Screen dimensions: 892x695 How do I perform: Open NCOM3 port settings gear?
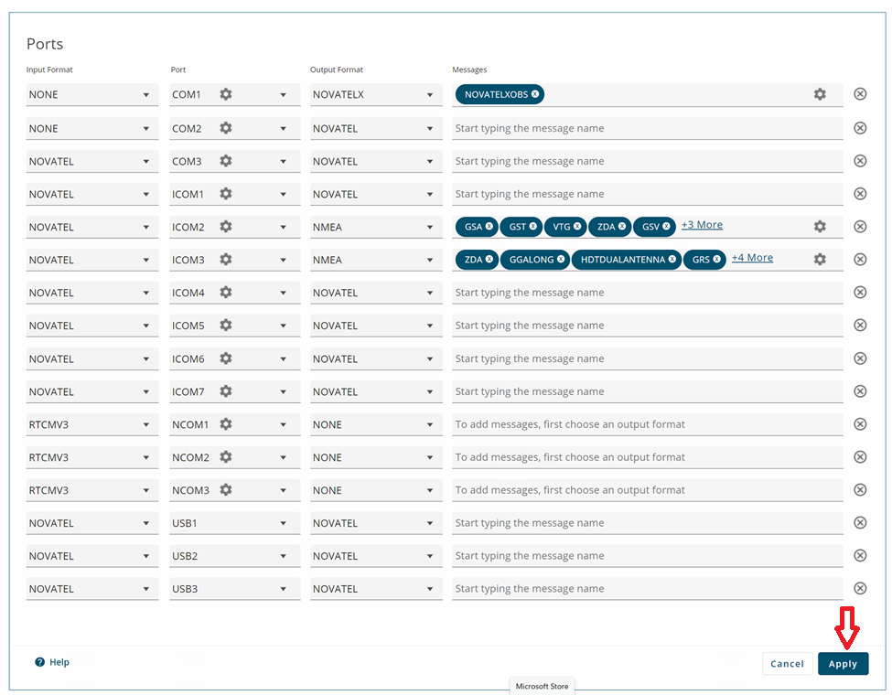226,489
